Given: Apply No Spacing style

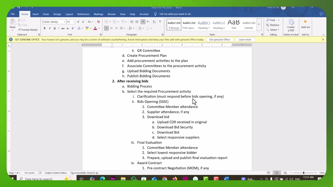Looking at the screenshot, I should tap(189, 25).
